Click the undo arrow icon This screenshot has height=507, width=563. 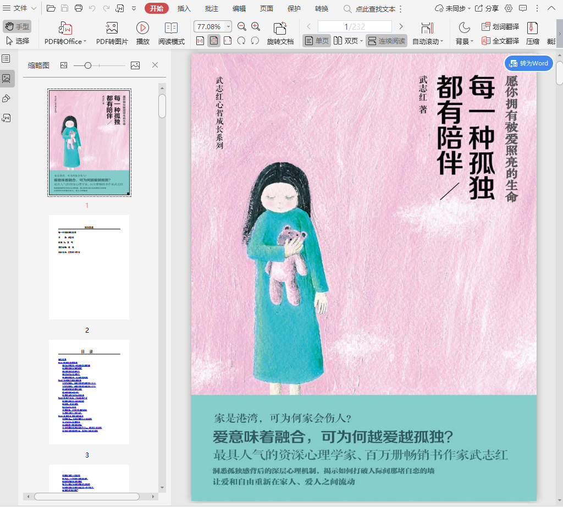[92, 8]
